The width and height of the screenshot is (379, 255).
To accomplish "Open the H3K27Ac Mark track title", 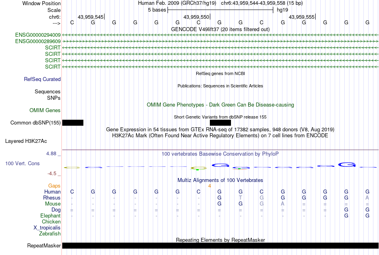I will (x=220, y=136).
